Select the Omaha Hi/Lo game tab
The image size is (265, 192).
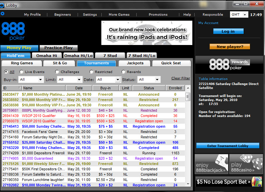click(x=78, y=56)
